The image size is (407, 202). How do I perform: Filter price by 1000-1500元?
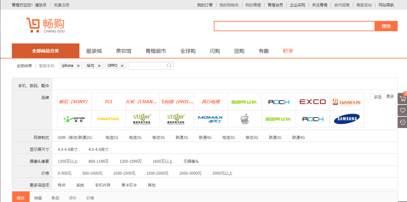(124, 173)
